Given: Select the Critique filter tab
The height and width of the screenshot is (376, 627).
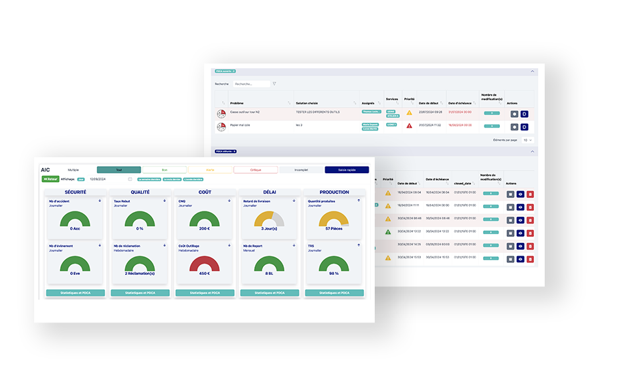Looking at the screenshot, I should click(x=256, y=170).
